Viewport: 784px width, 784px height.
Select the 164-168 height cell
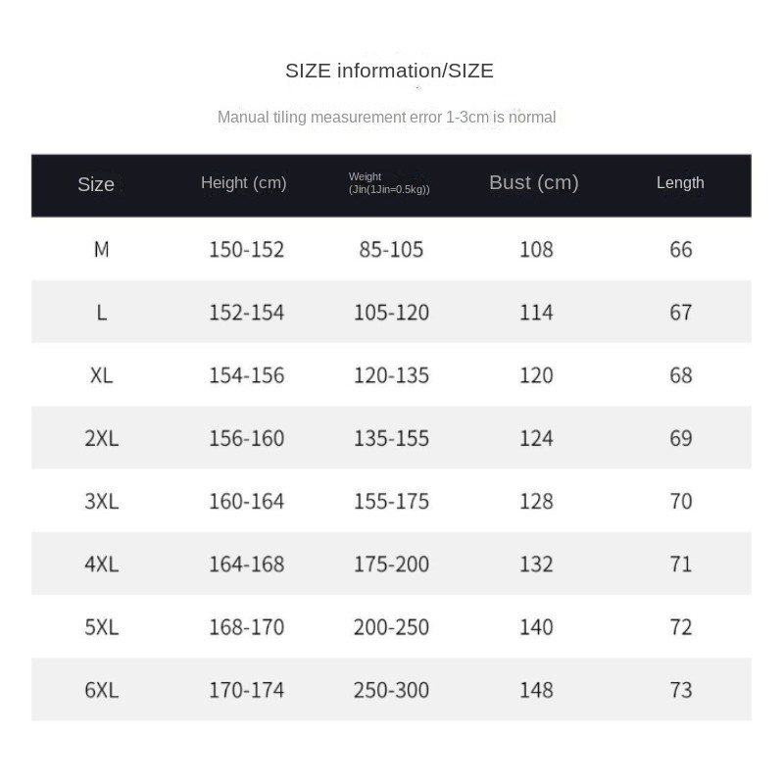click(246, 564)
